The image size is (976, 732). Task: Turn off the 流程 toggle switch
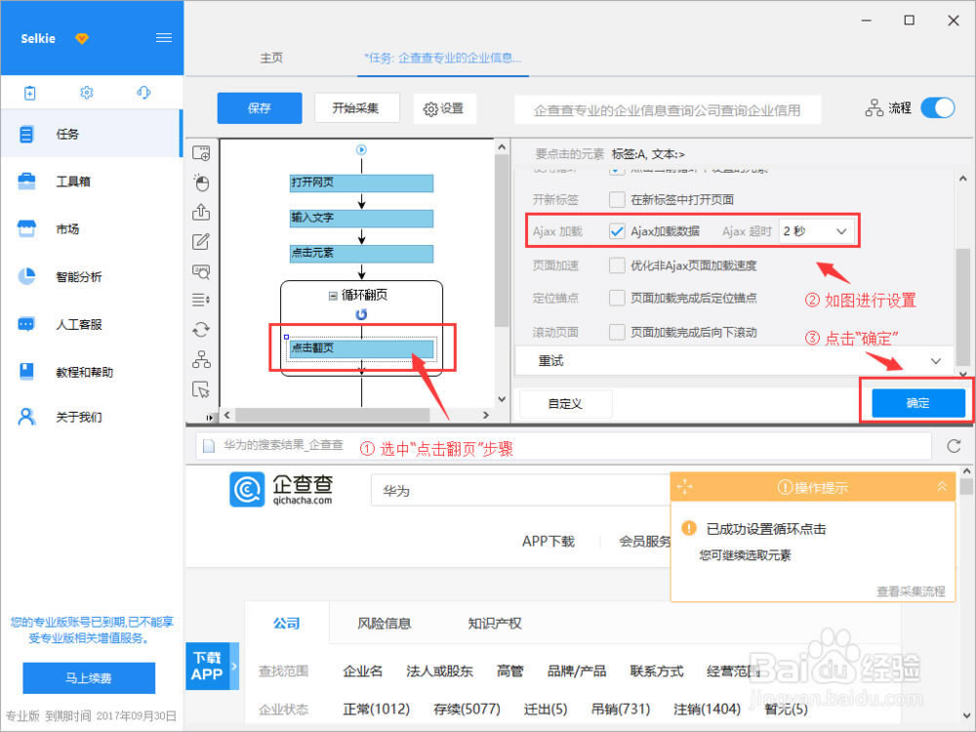click(937, 108)
